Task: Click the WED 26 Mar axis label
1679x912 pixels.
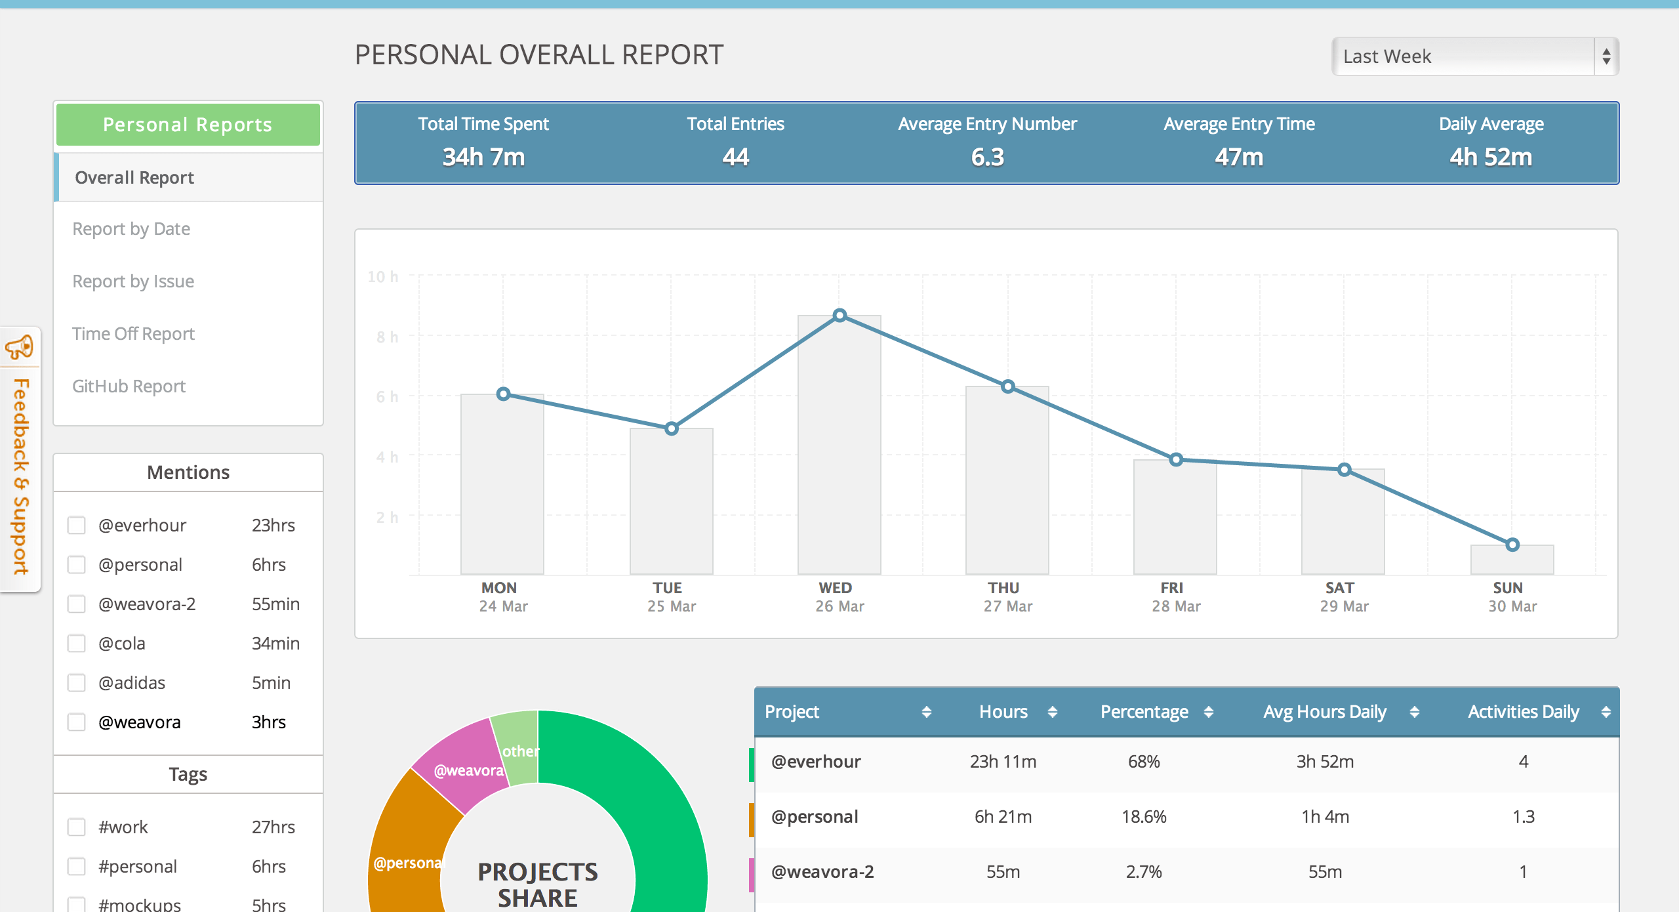Action: point(839,597)
